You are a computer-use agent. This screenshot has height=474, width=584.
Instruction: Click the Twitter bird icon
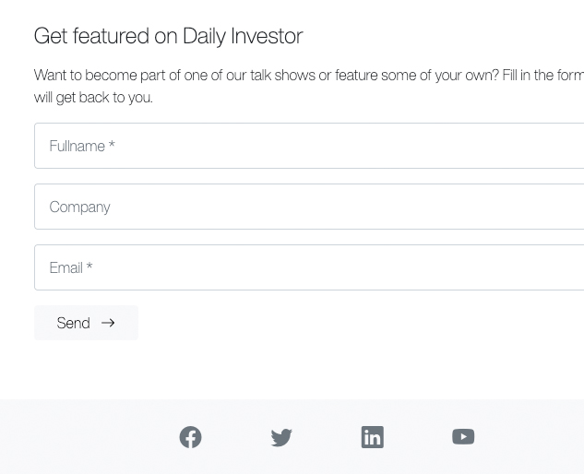coord(281,437)
